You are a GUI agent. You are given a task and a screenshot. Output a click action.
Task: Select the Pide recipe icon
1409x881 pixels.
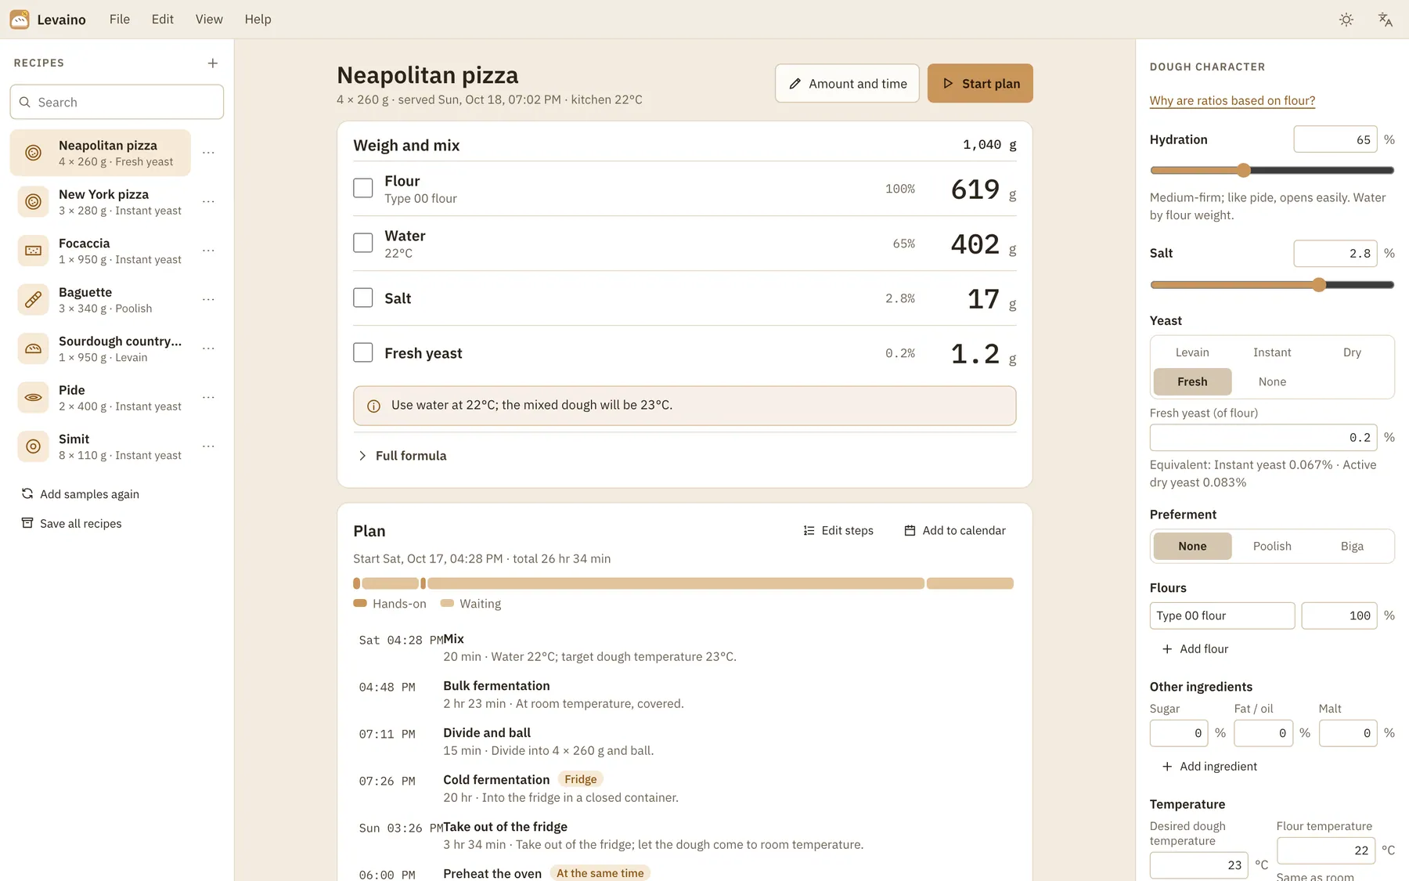click(33, 398)
